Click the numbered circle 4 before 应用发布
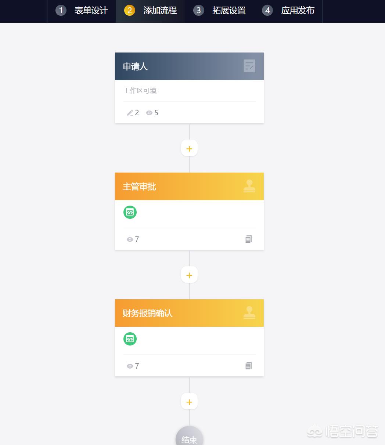Screen dimensions: 385x445 tap(267, 10)
